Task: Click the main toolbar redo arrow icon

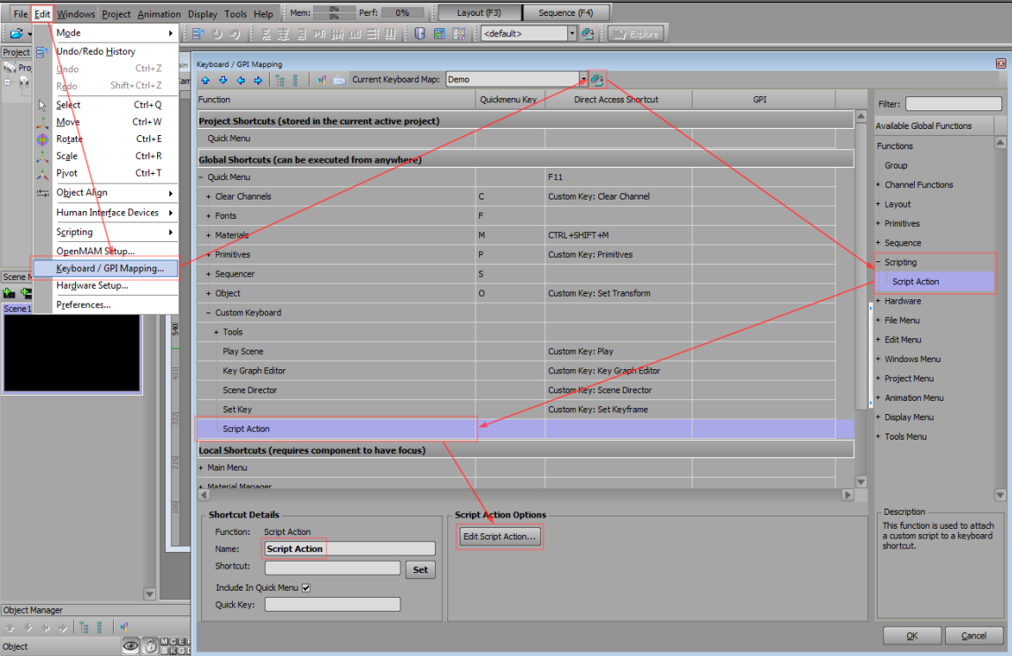Action: pyautogui.click(x=236, y=34)
